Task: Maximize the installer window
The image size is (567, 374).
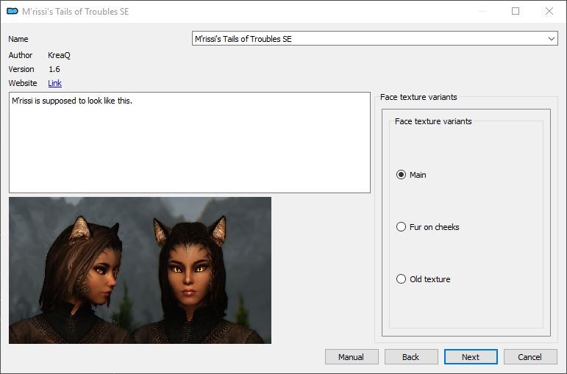Action: pos(516,11)
